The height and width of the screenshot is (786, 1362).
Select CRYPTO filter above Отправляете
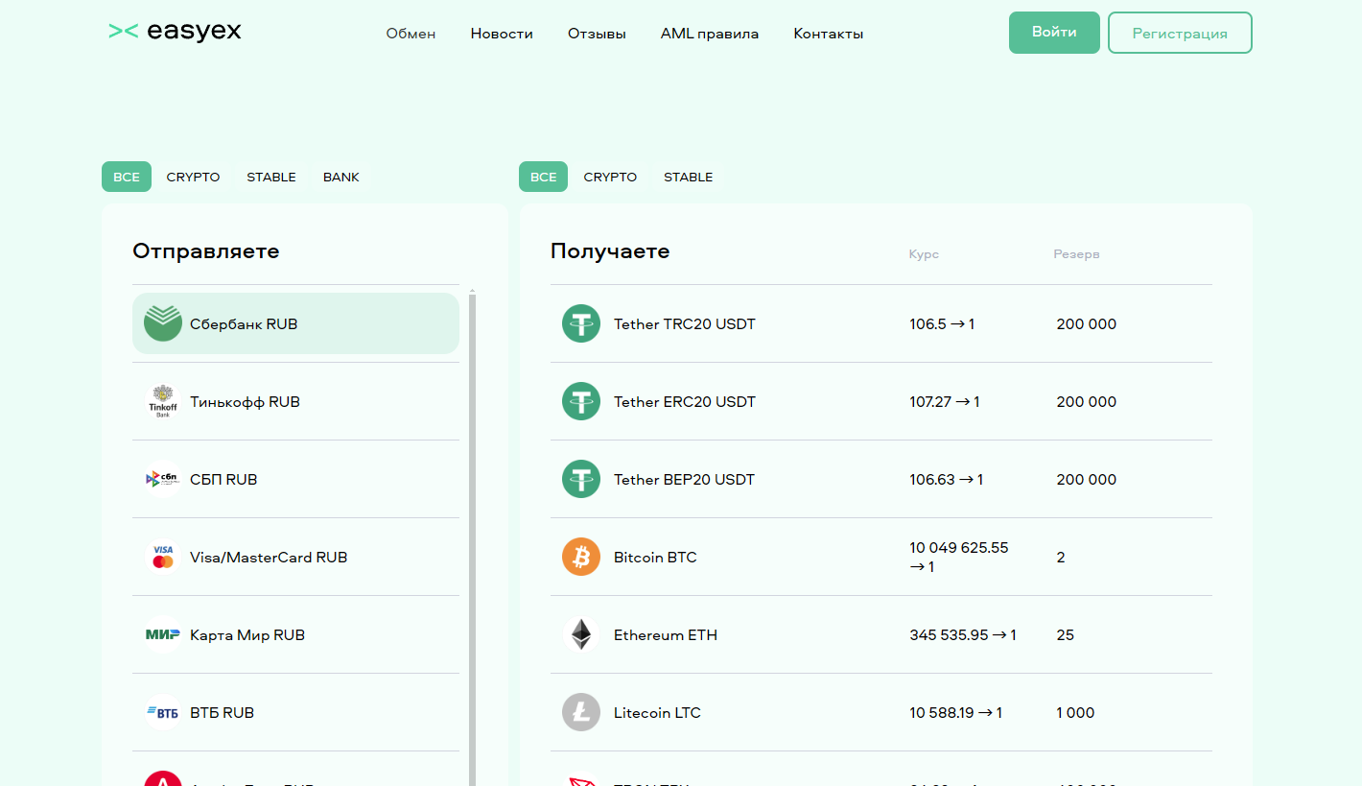tap(193, 177)
